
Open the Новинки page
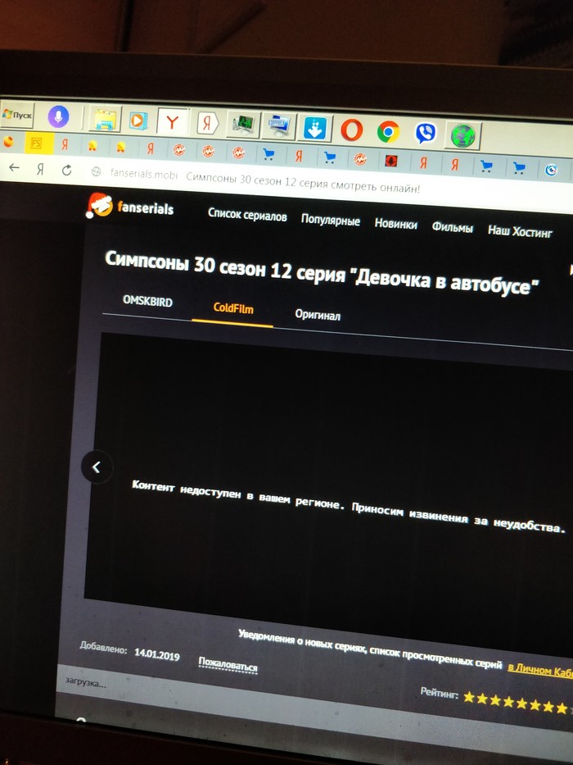(x=396, y=224)
